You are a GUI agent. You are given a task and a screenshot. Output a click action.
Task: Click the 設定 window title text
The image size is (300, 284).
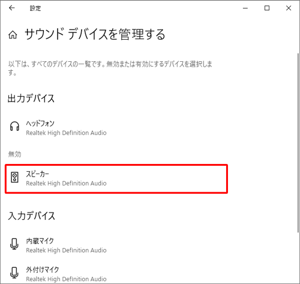pos(35,8)
